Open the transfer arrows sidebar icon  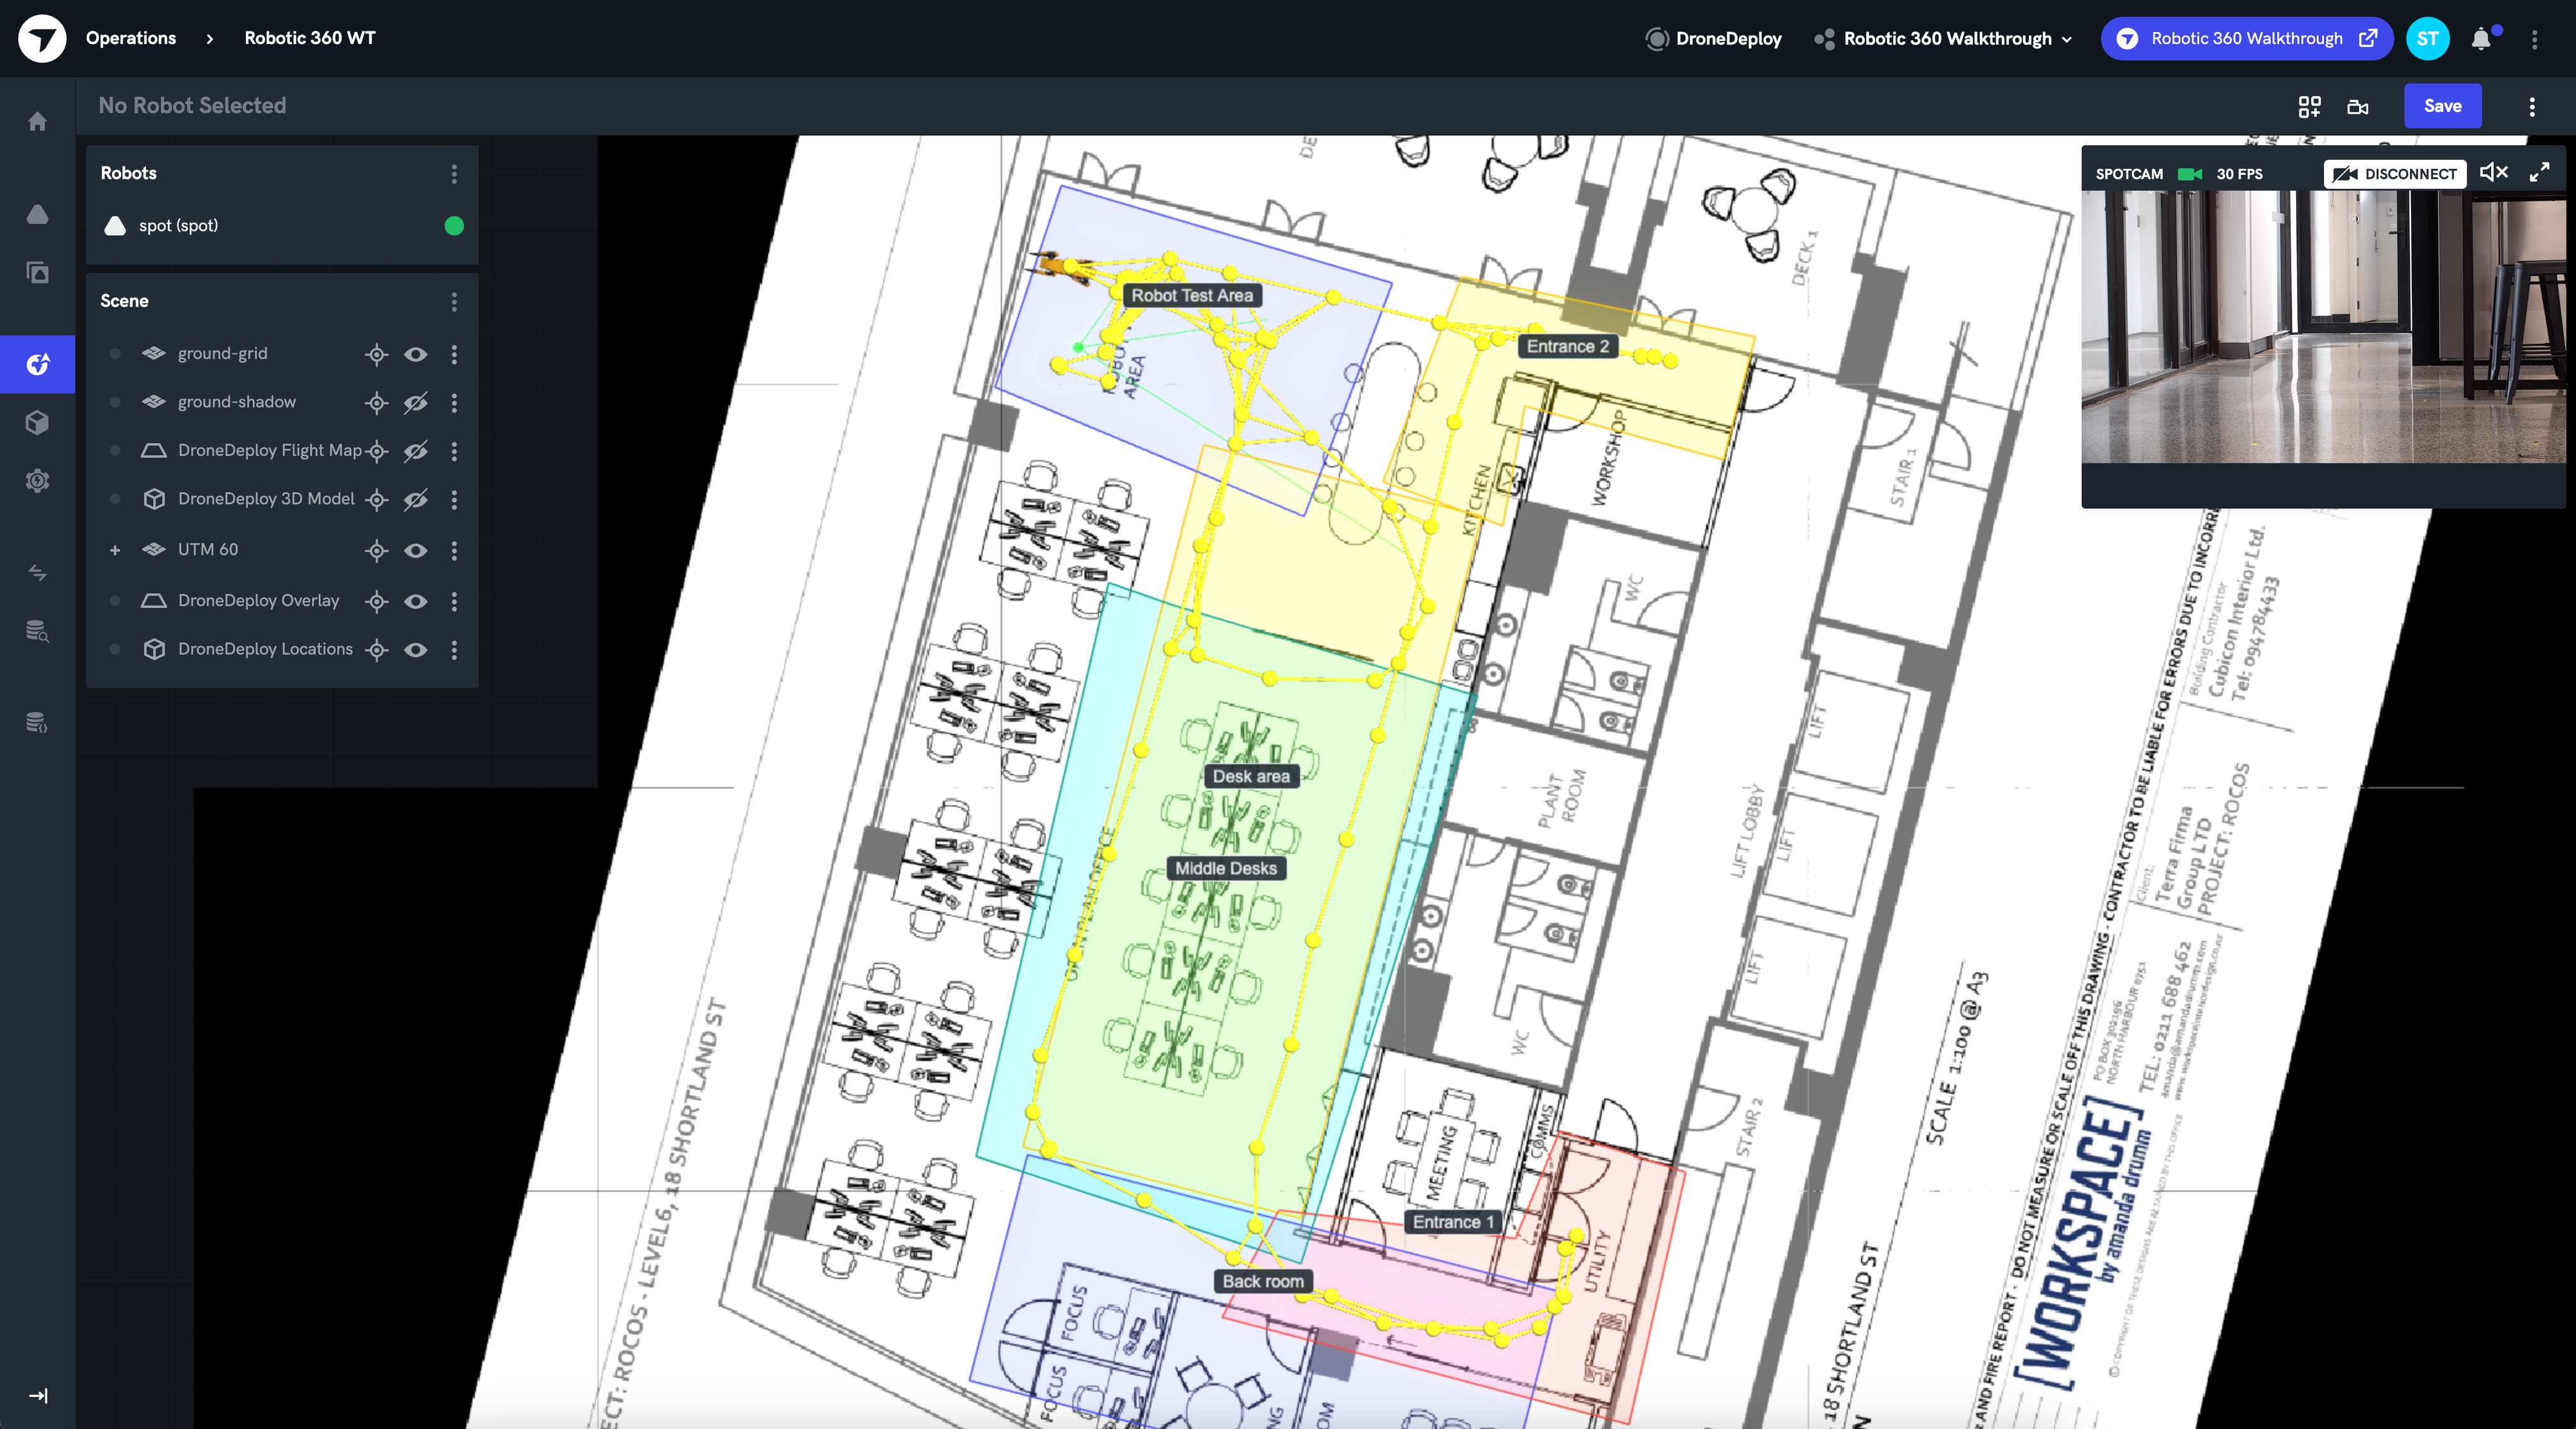pos(38,573)
